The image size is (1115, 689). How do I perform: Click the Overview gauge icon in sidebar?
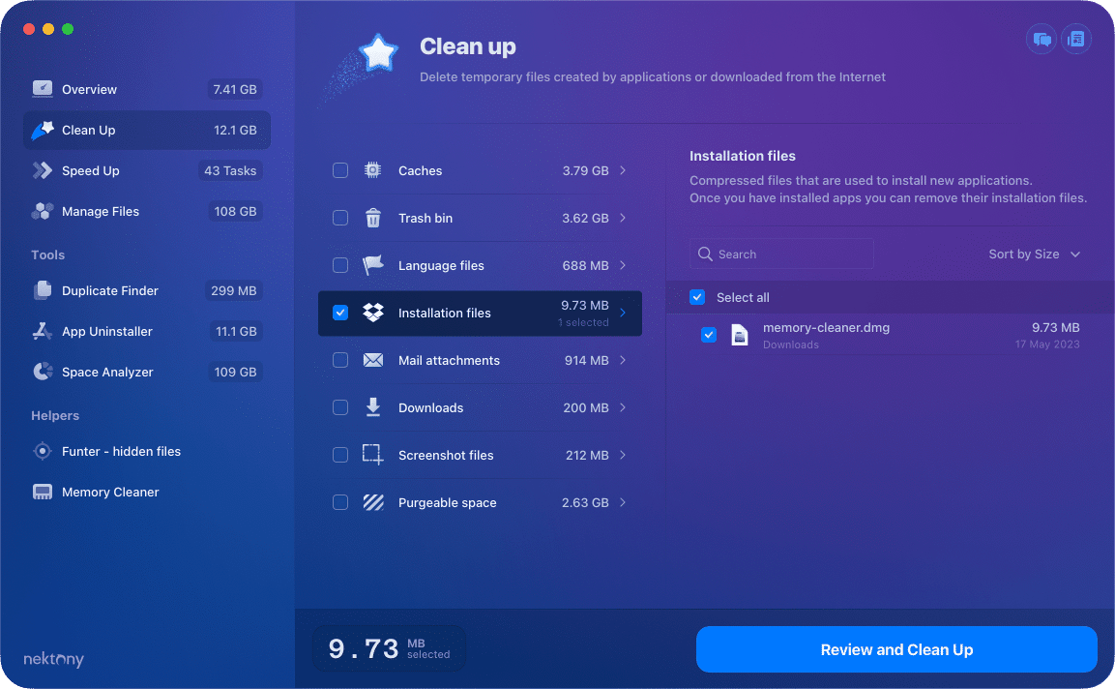[42, 89]
